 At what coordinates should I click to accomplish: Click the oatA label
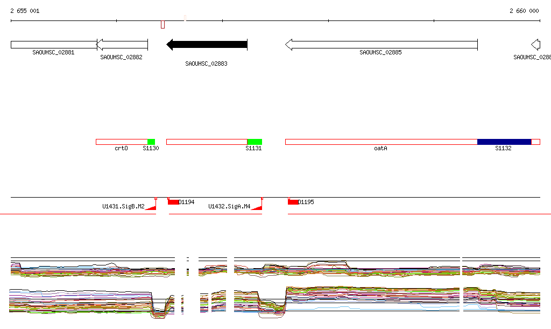[380, 148]
